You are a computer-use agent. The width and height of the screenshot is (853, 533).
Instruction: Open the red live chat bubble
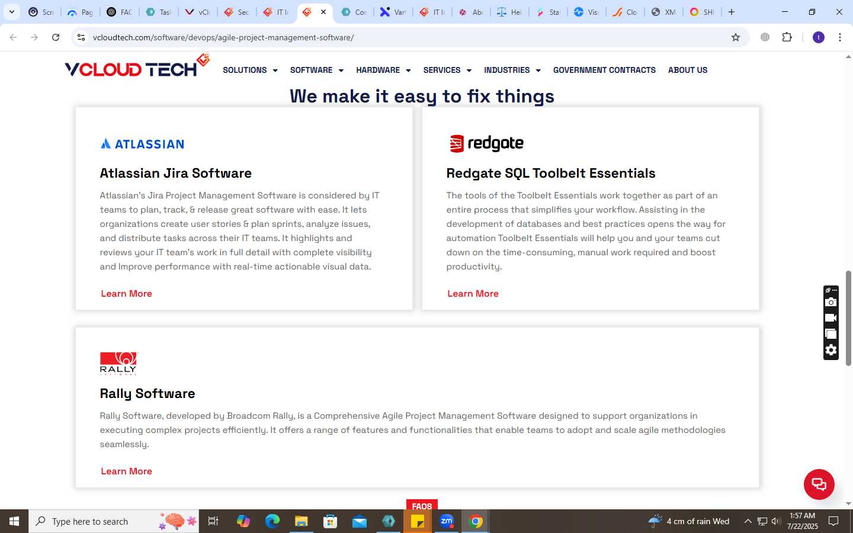819,484
